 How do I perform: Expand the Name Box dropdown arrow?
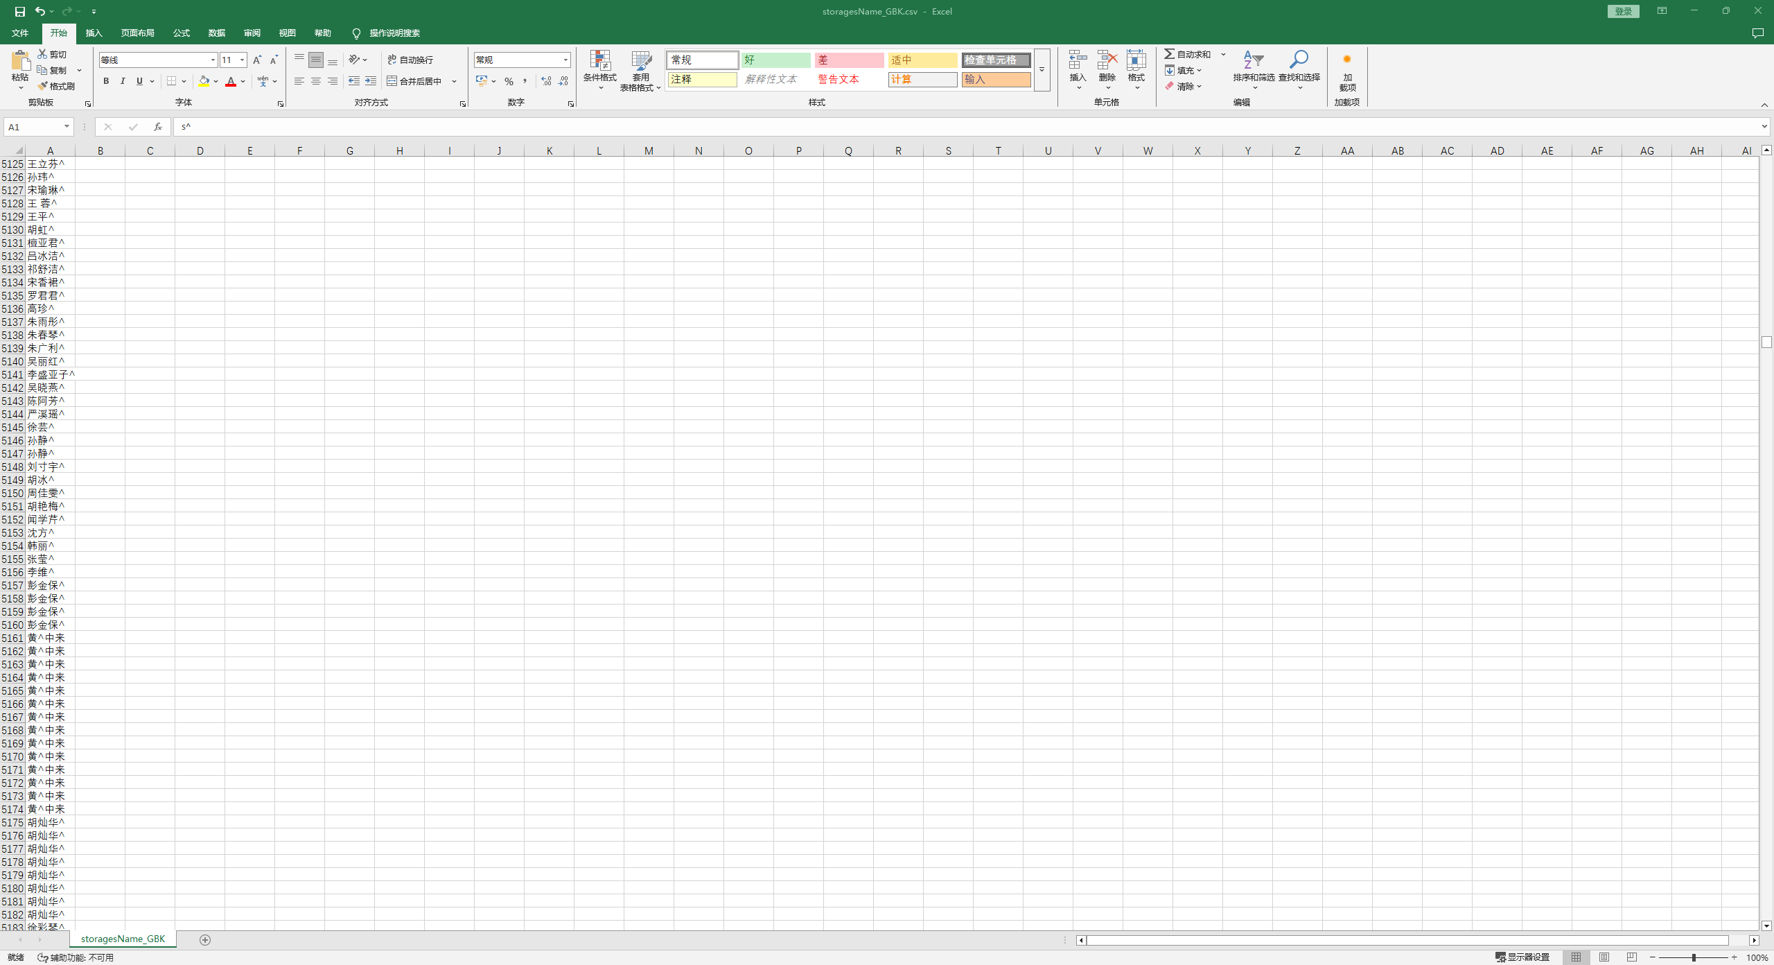pos(67,127)
